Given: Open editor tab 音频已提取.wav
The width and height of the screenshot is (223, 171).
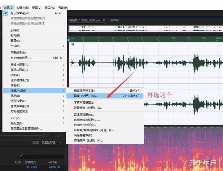Looking at the screenshot, I should [x=85, y=20].
